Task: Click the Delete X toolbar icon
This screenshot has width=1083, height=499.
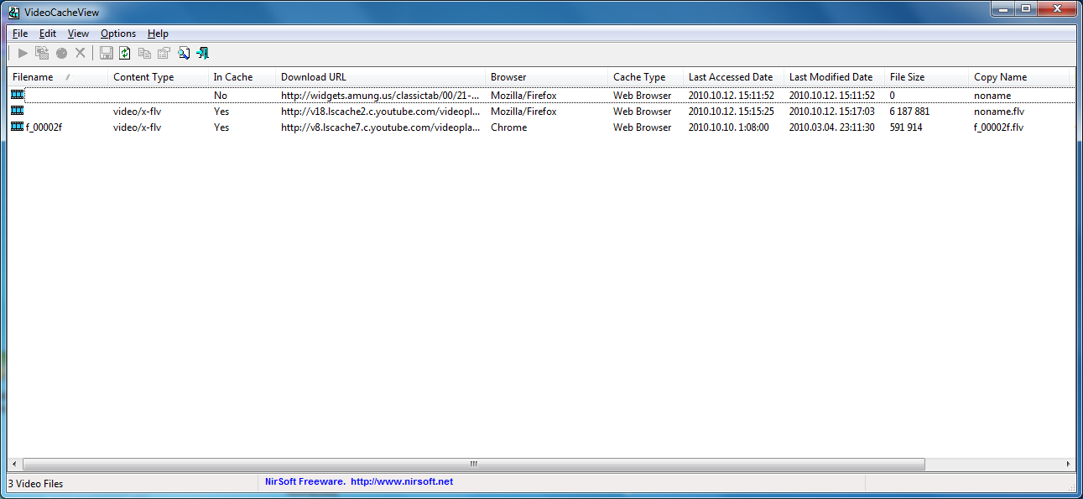Action: point(81,54)
